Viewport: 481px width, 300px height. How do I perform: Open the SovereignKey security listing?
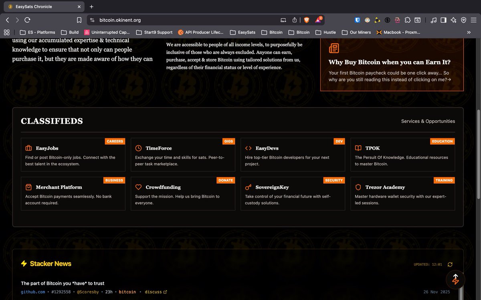click(x=293, y=194)
